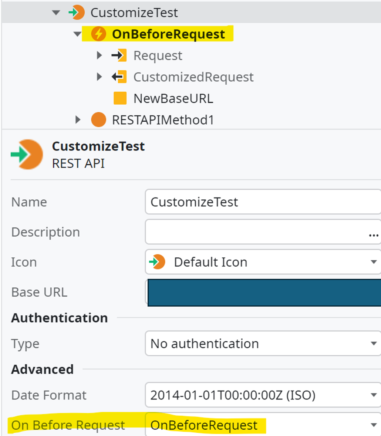Screen dimensions: 381x436
Task: Open the Authentication Type dropdown
Action: coord(374,344)
